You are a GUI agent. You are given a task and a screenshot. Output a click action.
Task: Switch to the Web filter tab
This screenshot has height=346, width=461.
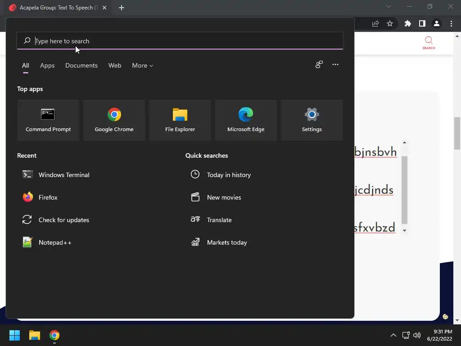coord(115,65)
